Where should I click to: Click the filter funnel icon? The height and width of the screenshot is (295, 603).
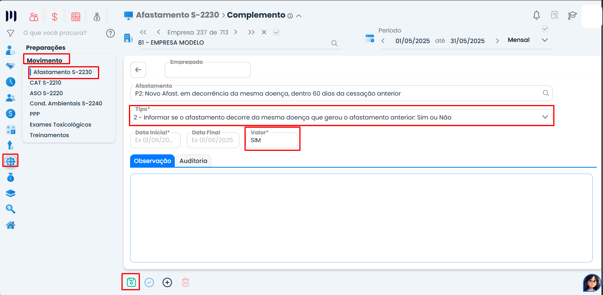11,33
